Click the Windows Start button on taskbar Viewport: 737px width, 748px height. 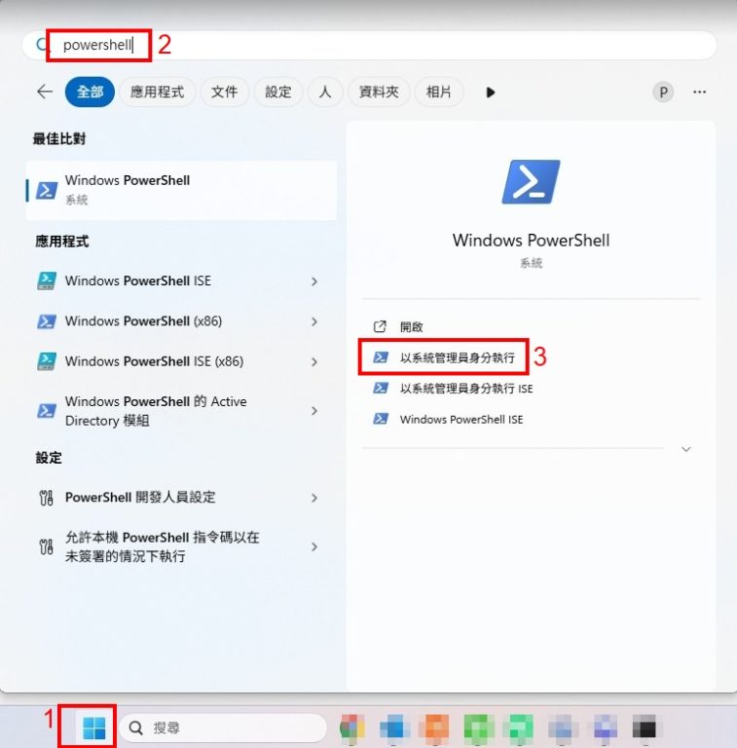pos(94,728)
